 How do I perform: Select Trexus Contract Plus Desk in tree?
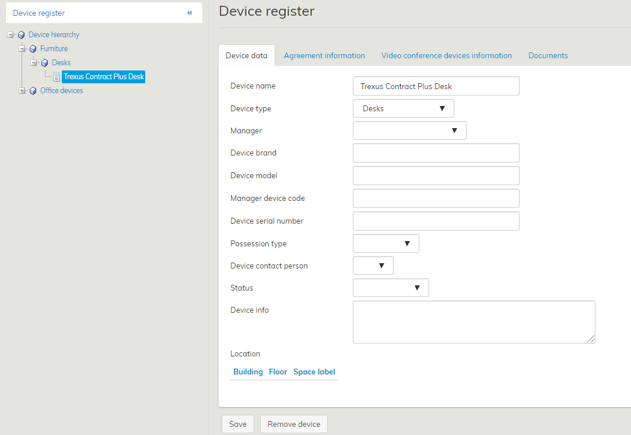(104, 77)
